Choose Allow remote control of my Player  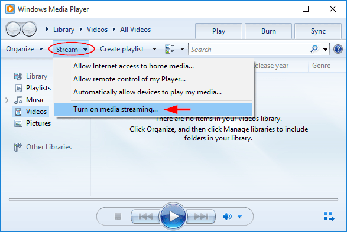pyautogui.click(x=153, y=79)
